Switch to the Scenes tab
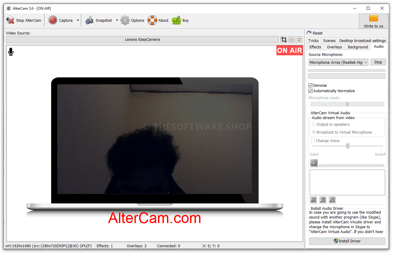 click(329, 41)
